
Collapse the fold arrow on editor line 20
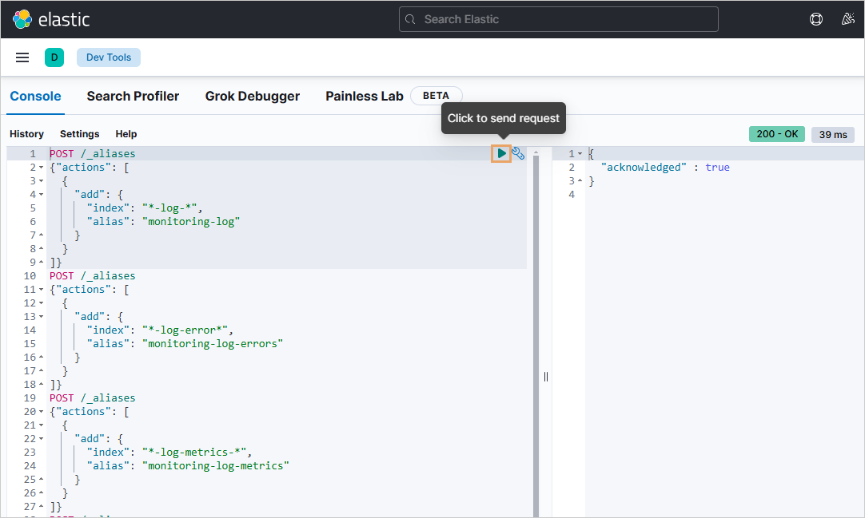pyautogui.click(x=42, y=412)
